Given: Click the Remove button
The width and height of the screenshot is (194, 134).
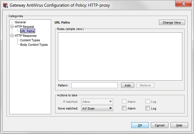Looking at the screenshot, I should [145, 85].
